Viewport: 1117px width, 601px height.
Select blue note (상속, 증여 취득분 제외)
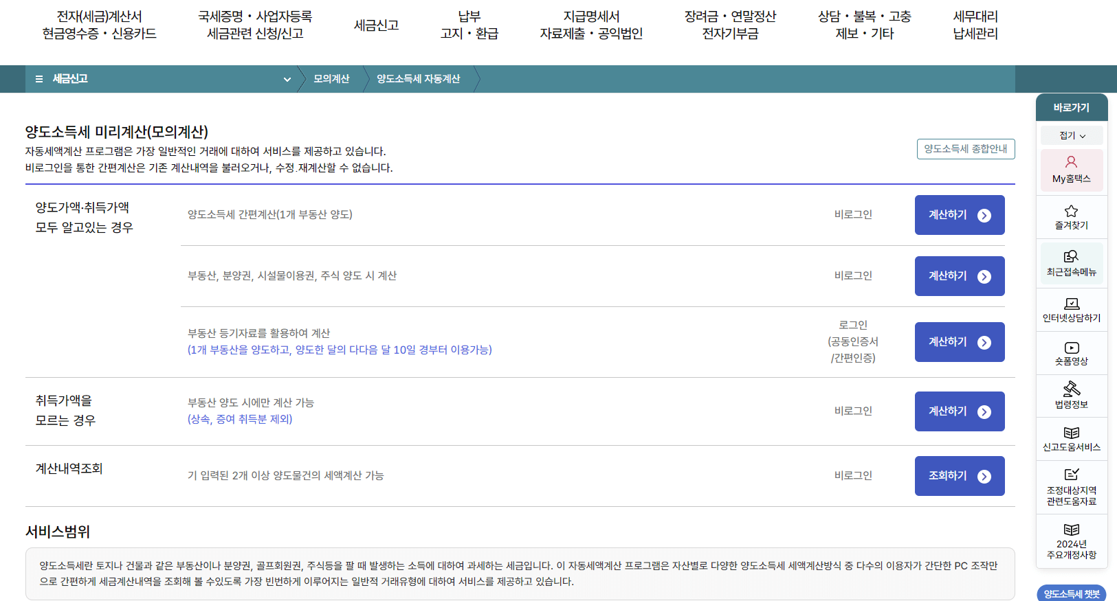pos(240,419)
